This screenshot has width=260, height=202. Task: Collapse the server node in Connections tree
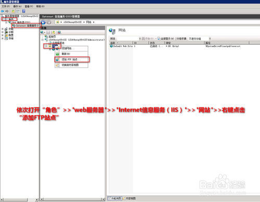pyautogui.click(x=43, y=39)
